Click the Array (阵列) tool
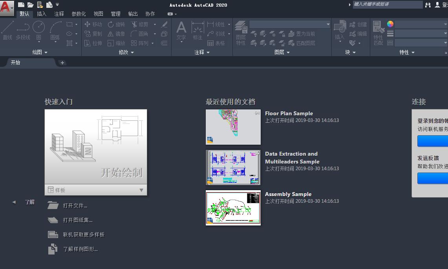The width and height of the screenshot is (448, 269). tap(140, 43)
